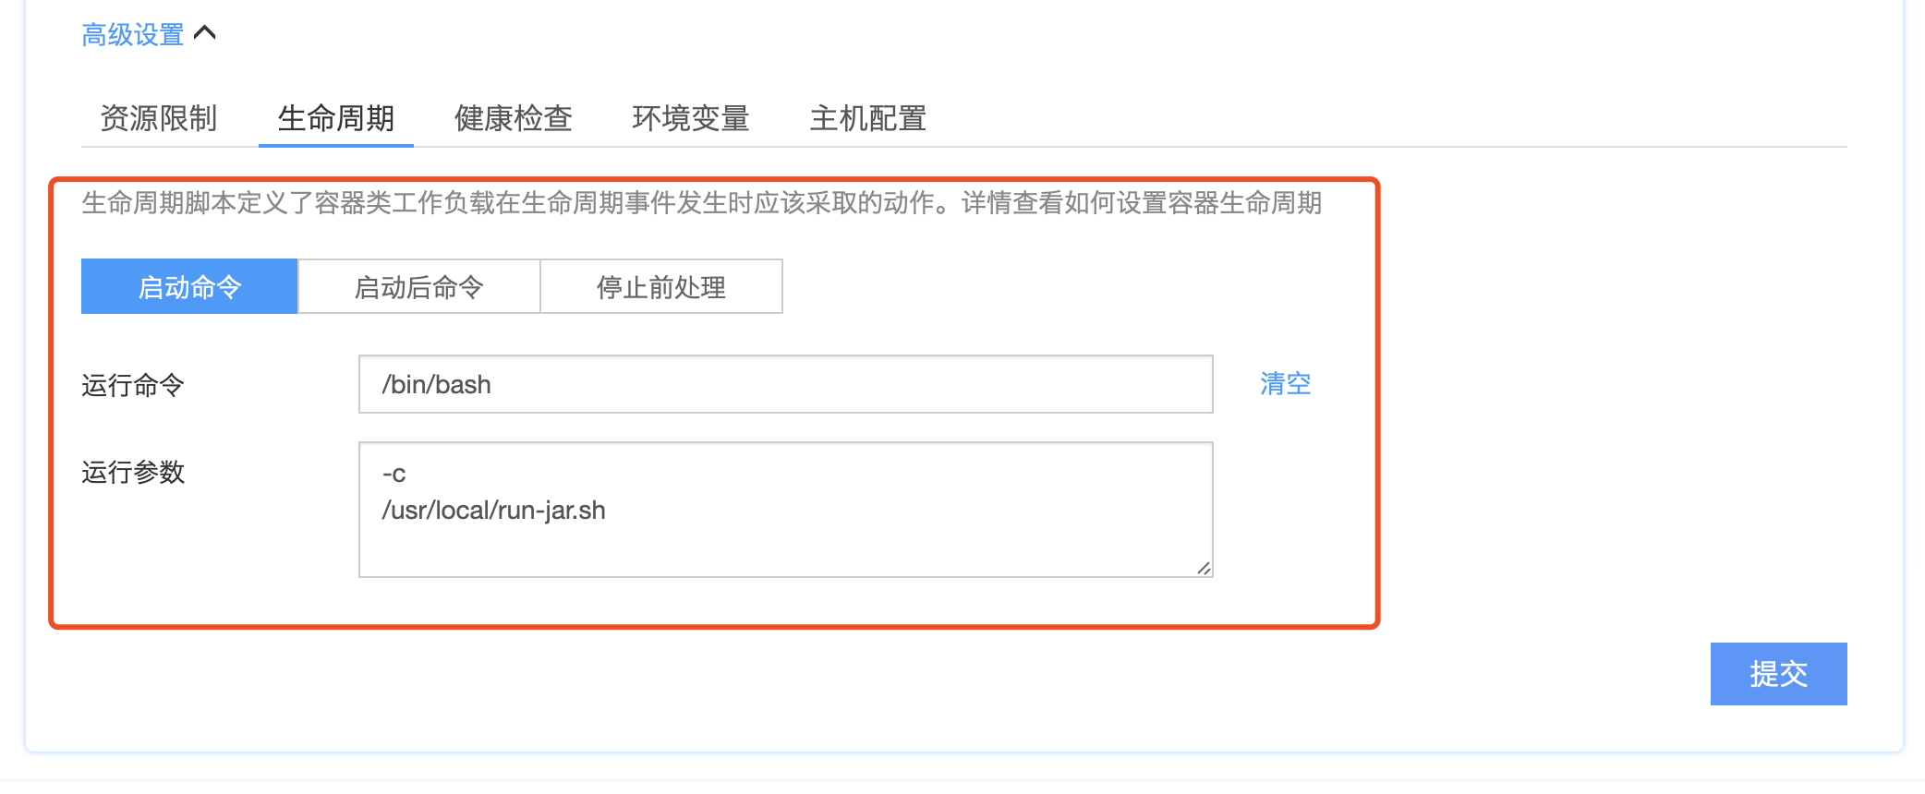The image size is (1925, 794).
Task: Click the 运行参数 textarea resize grip
Action: [1204, 568]
